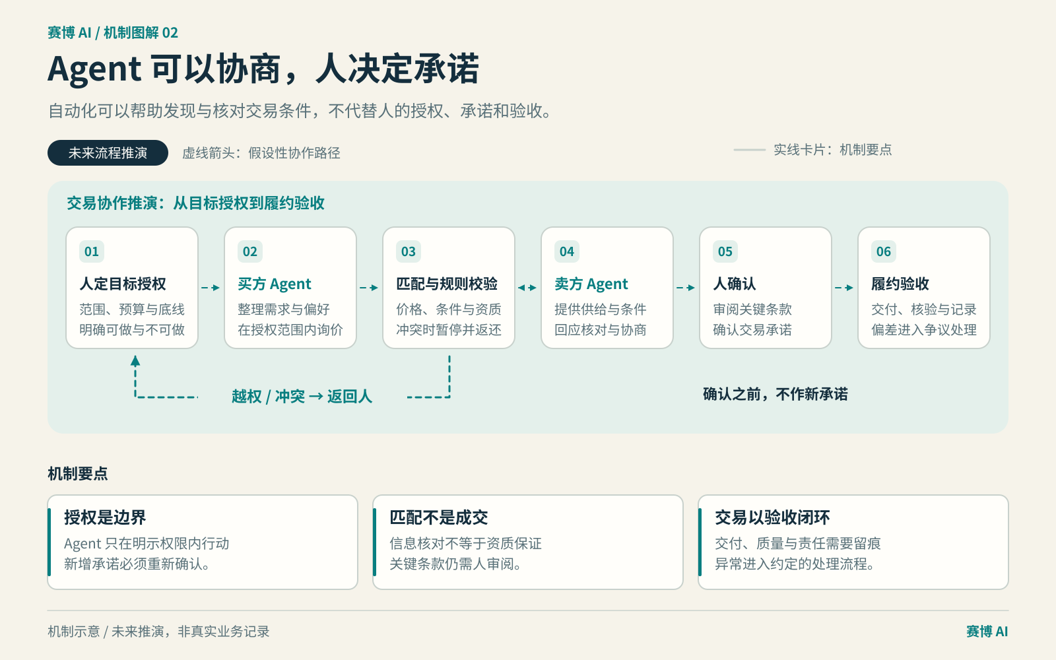Click the 机制要点 section heading
Image resolution: width=1056 pixels, height=660 pixels.
coord(78,473)
